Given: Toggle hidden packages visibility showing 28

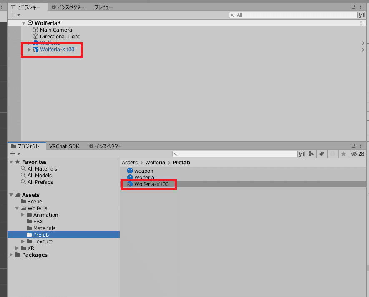Looking at the screenshot, I should pos(358,154).
